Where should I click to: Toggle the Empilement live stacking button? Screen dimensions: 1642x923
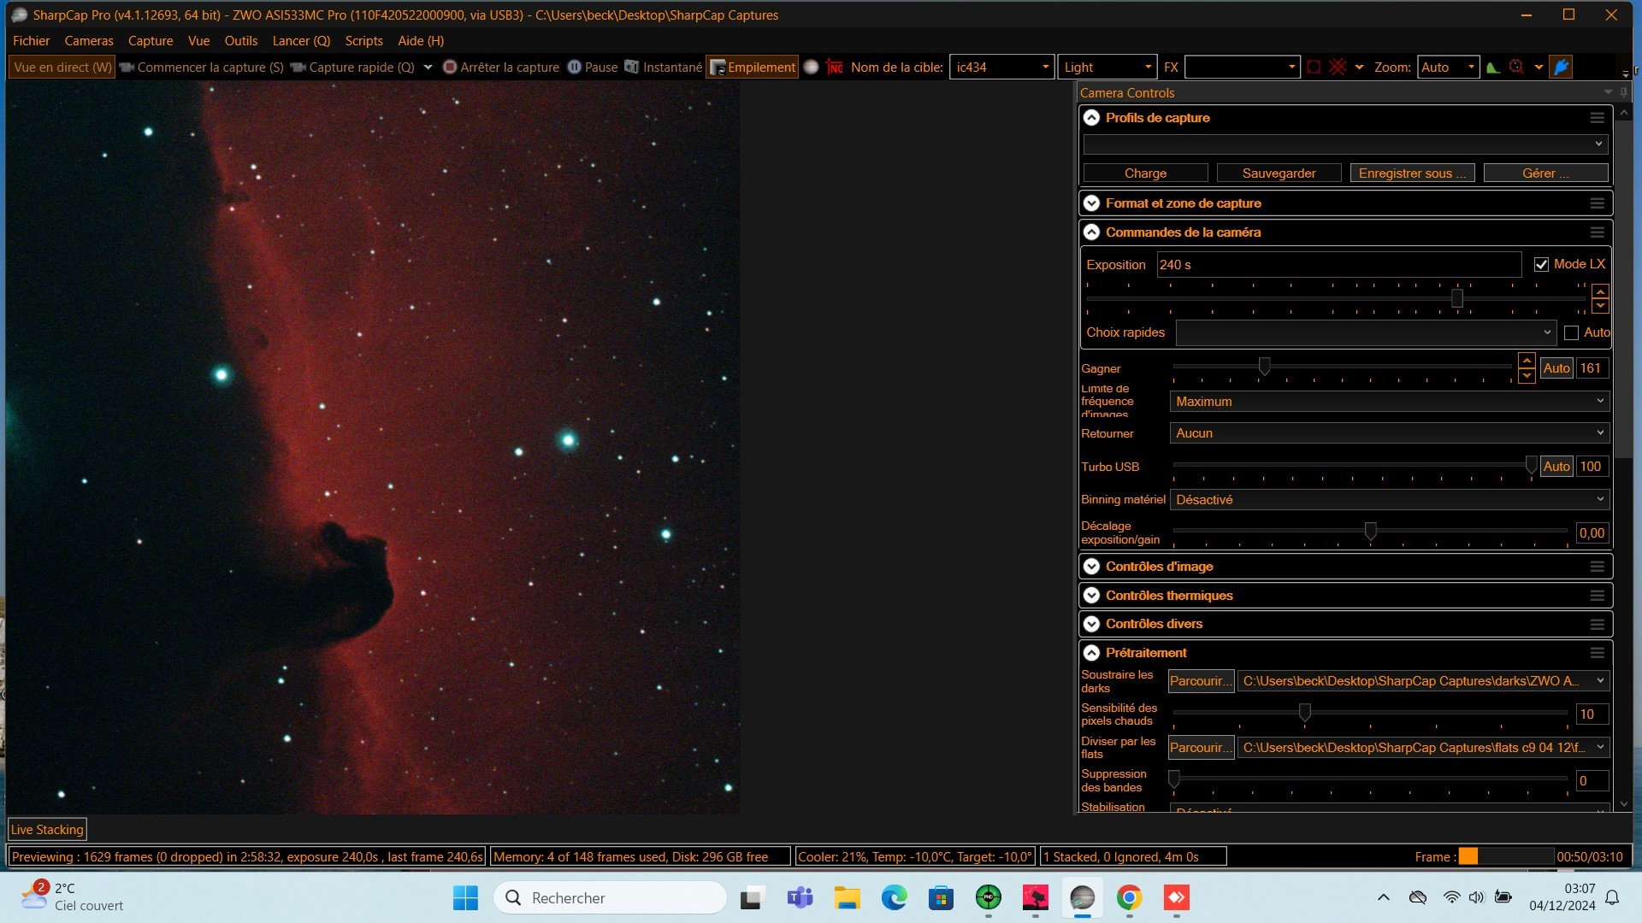click(x=753, y=68)
